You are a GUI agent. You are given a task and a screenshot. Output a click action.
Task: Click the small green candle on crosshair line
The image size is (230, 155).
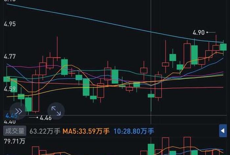point(151,96)
